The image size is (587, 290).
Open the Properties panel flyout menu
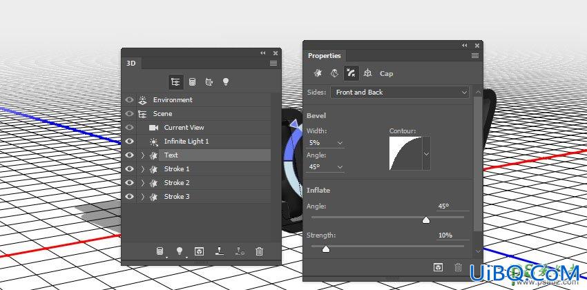(475, 56)
